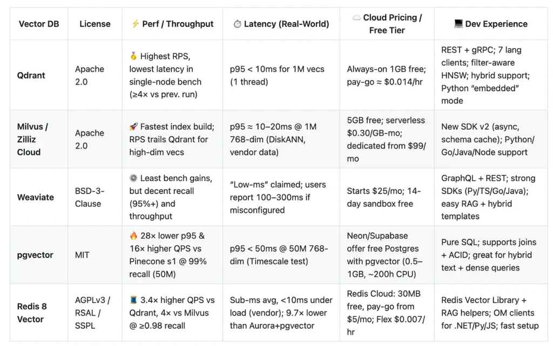Click the Qdrant row label

[31, 76]
